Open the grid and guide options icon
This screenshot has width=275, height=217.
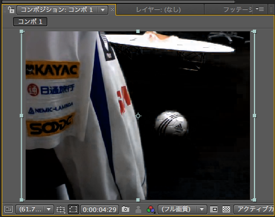60,210
